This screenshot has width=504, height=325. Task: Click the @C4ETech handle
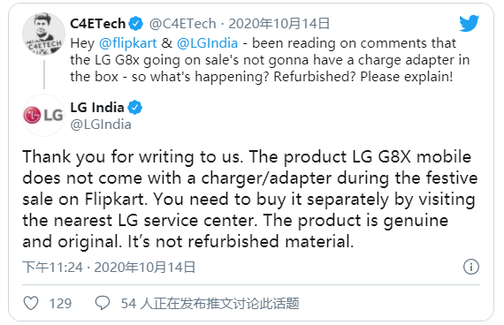point(182,24)
